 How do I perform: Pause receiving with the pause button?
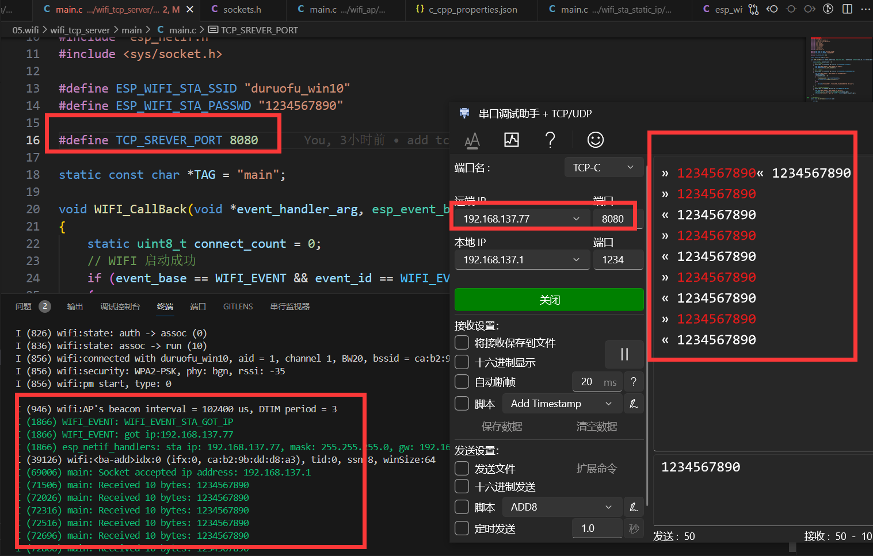point(624,354)
